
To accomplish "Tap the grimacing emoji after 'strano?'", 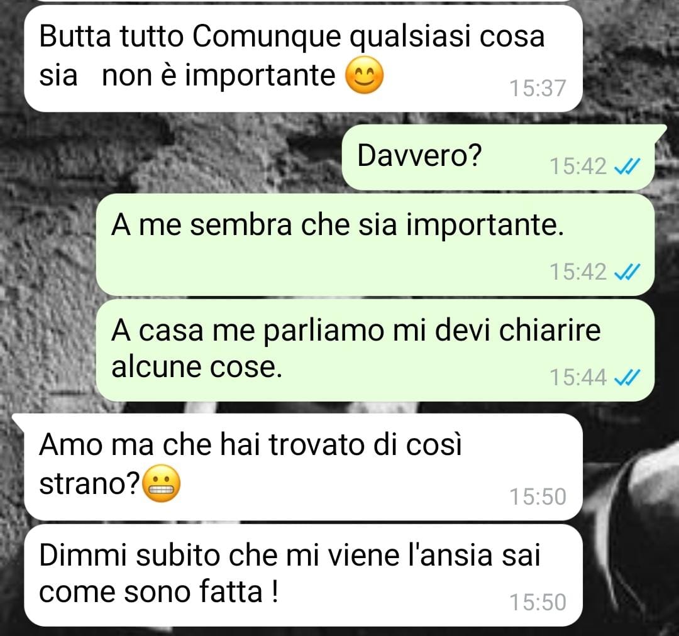I will pyautogui.click(x=161, y=484).
